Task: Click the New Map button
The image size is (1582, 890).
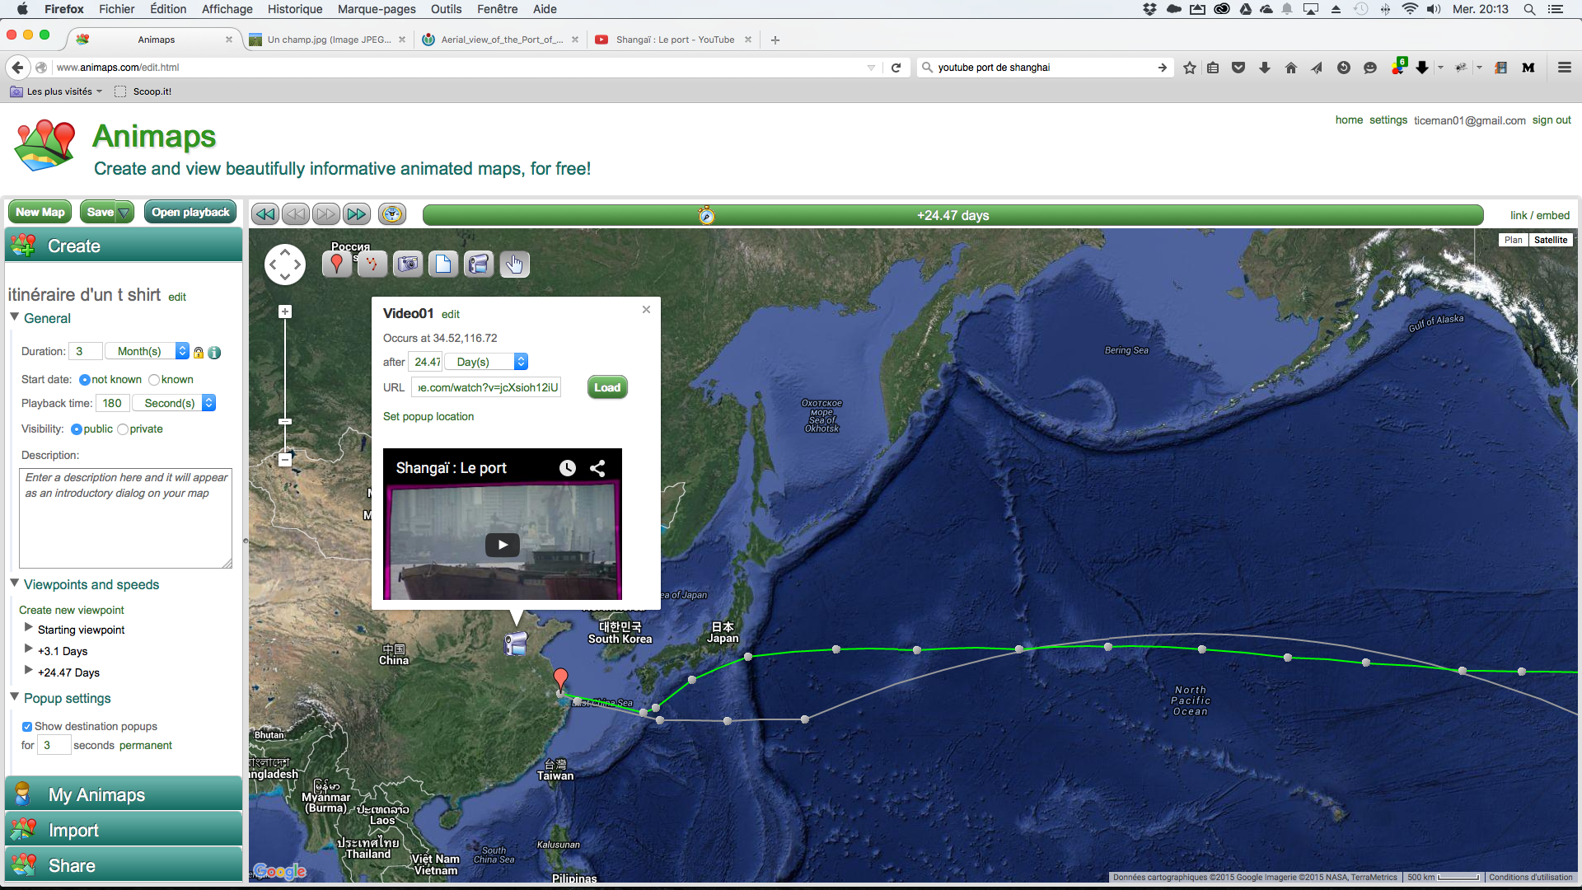Action: (x=40, y=213)
